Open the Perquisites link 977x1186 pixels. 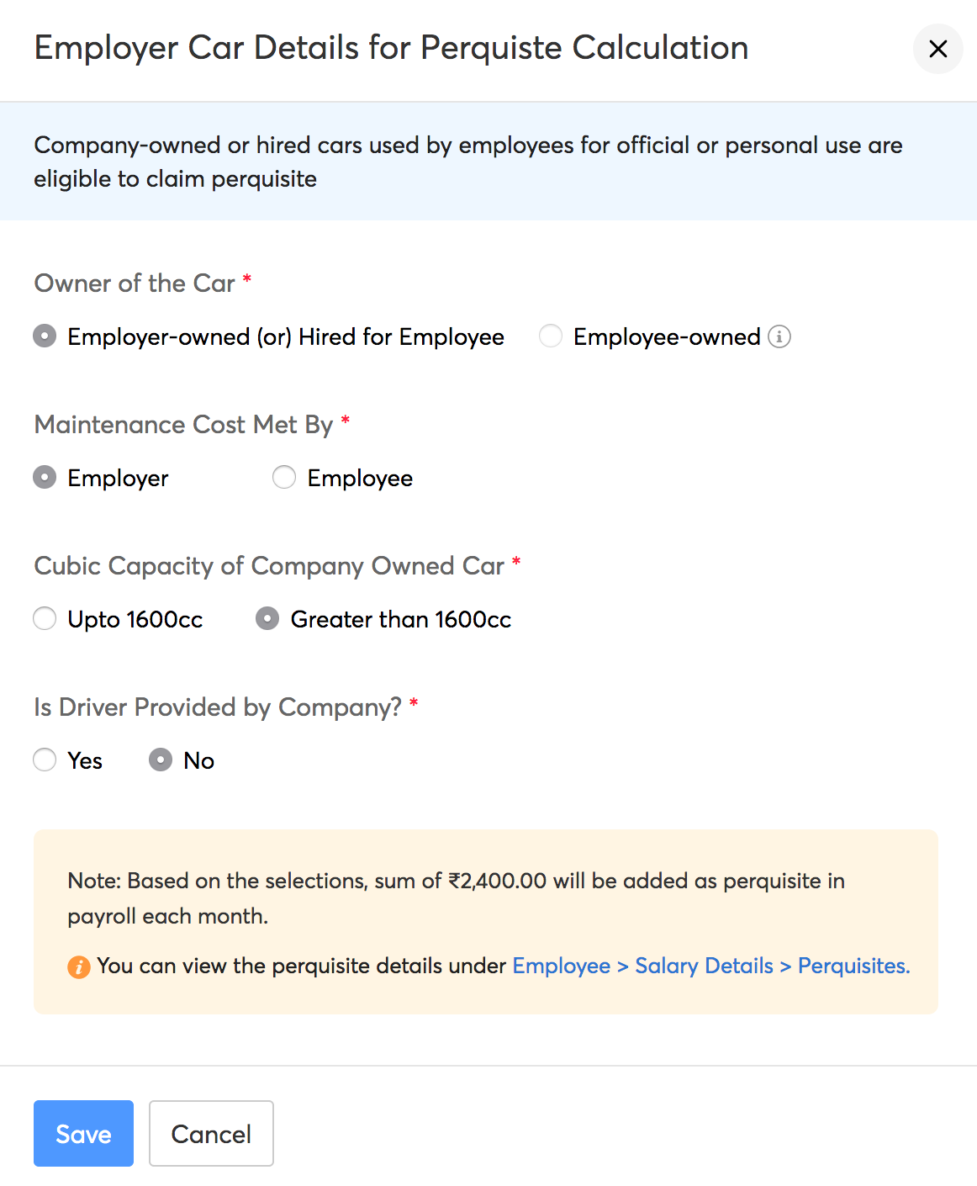tap(851, 966)
